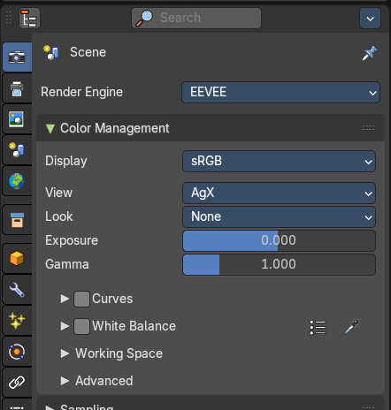Viewport: 391px width, 410px height.
Task: Expand the Sampling panel
Action: [x=50, y=407]
